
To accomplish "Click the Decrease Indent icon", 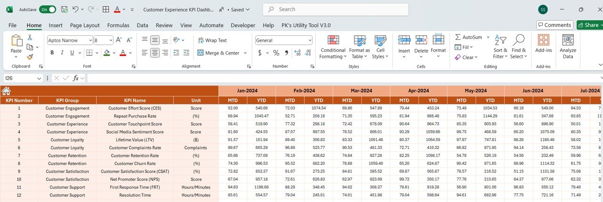I will tap(177, 53).
